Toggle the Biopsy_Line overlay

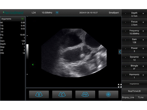(x=128, y=97)
